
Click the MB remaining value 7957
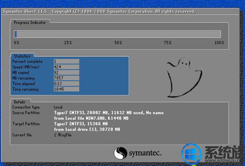[67, 78]
